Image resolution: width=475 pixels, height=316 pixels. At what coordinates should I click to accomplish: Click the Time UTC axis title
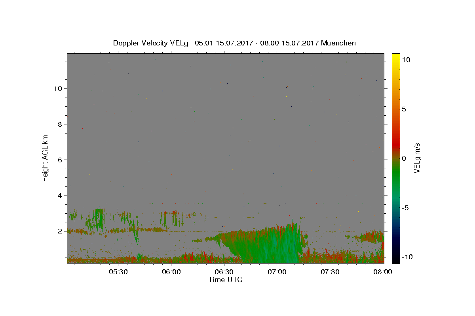click(225, 280)
